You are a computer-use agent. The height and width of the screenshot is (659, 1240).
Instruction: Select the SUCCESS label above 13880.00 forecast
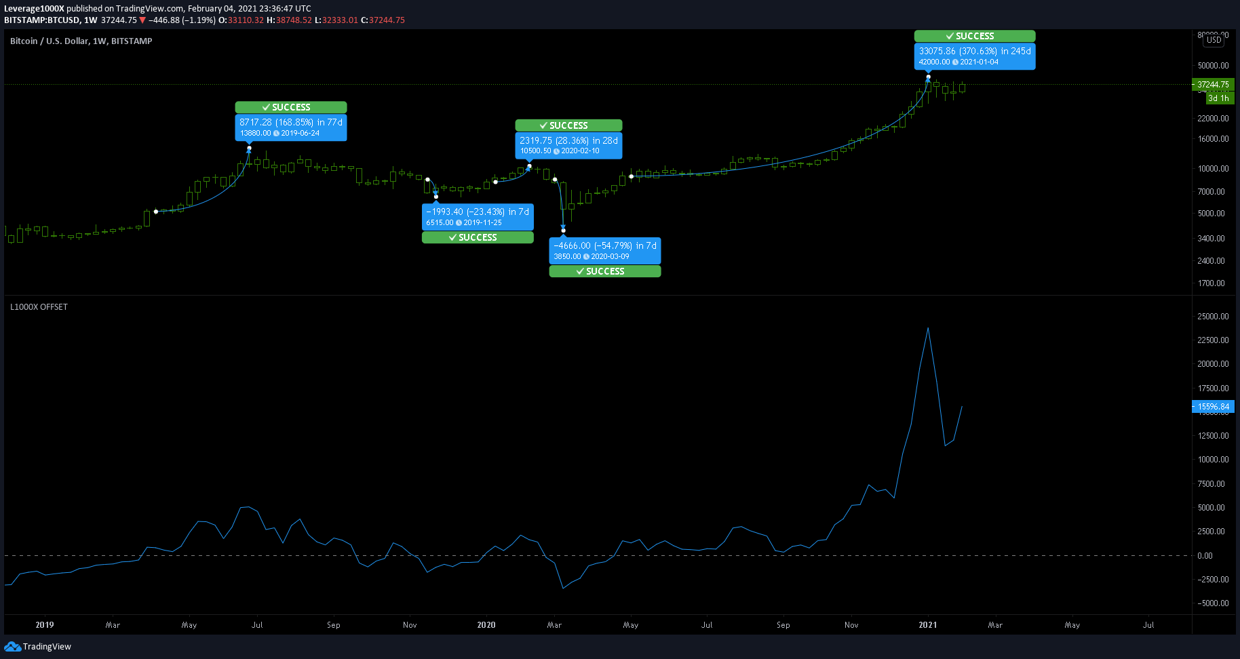[291, 107]
